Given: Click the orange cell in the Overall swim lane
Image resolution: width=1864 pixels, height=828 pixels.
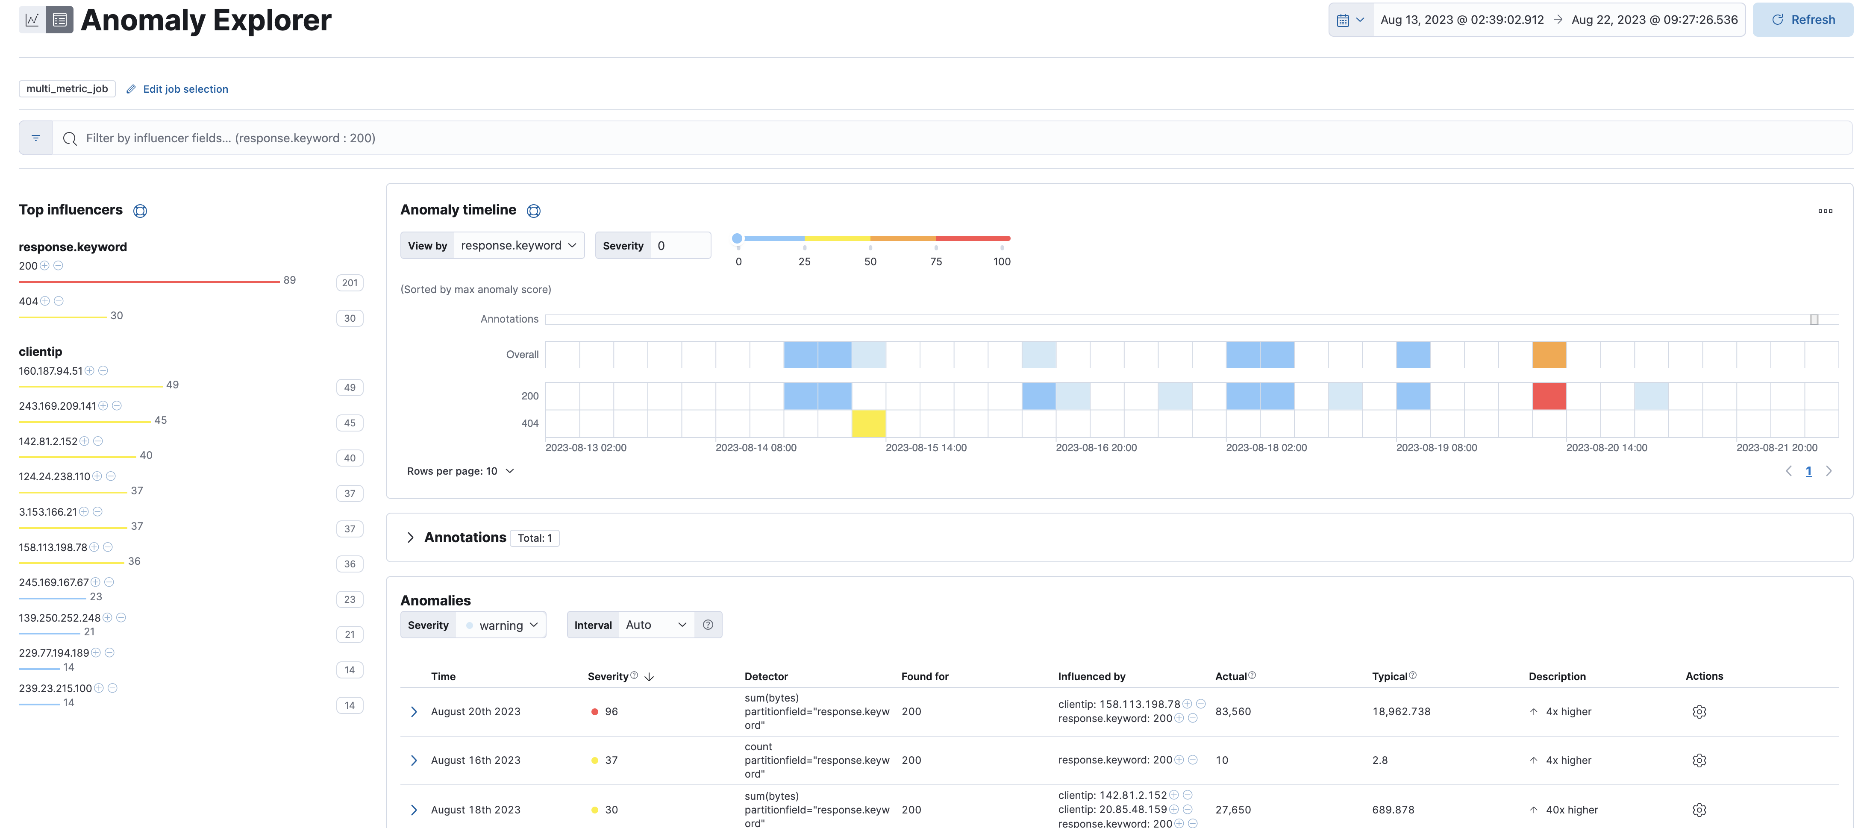Looking at the screenshot, I should pyautogui.click(x=1549, y=355).
